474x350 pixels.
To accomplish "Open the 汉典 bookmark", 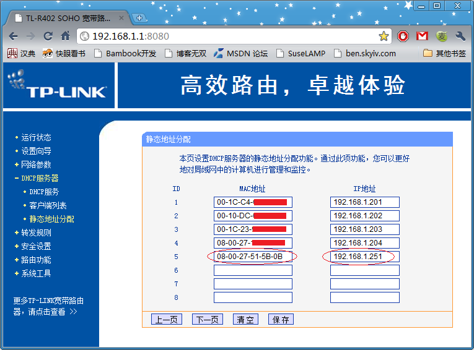I will click(x=21, y=53).
